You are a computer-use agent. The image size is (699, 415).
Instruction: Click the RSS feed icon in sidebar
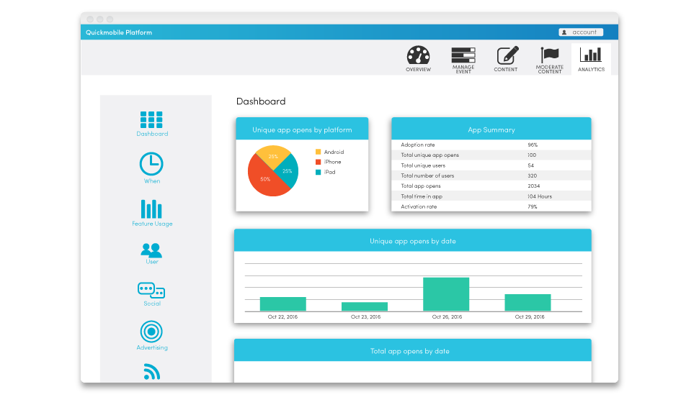(x=151, y=372)
